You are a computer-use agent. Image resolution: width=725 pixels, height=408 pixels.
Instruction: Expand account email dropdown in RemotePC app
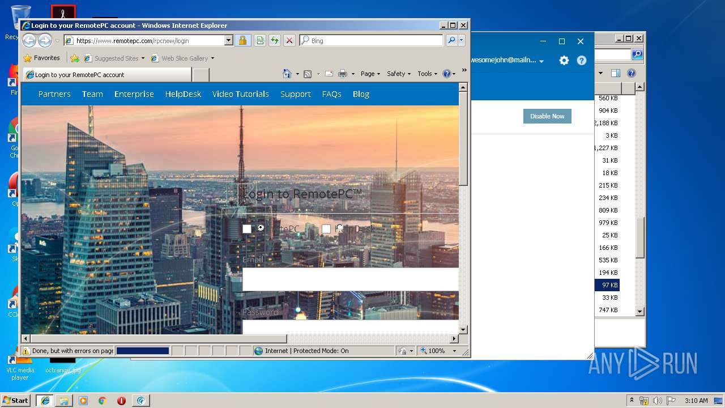(541, 61)
